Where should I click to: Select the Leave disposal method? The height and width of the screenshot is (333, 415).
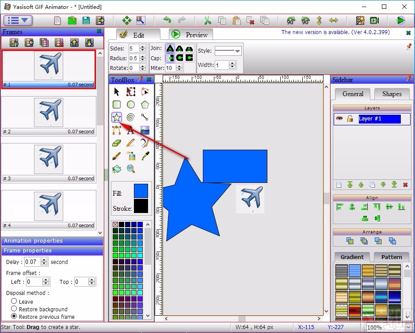14,301
